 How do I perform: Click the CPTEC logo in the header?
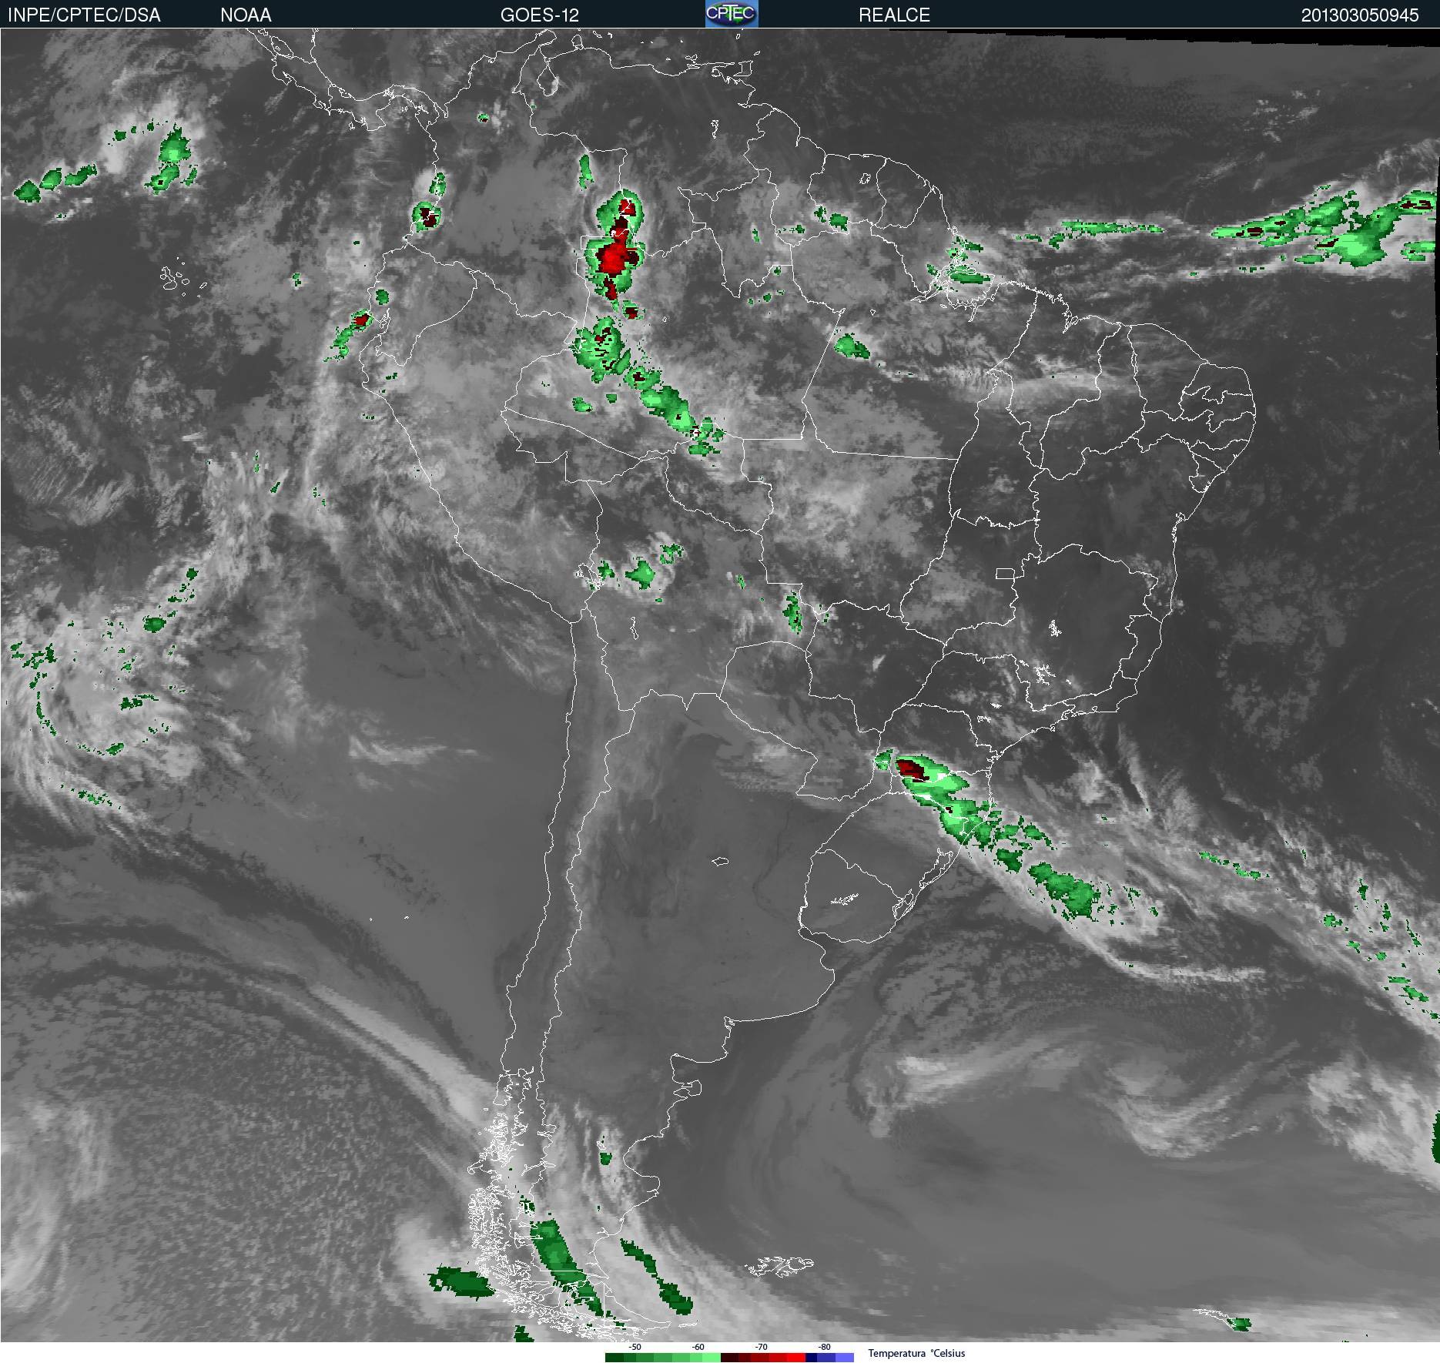(732, 14)
